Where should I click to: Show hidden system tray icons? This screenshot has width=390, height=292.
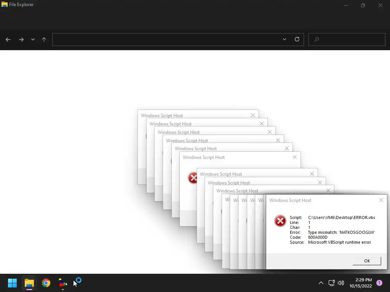click(321, 283)
